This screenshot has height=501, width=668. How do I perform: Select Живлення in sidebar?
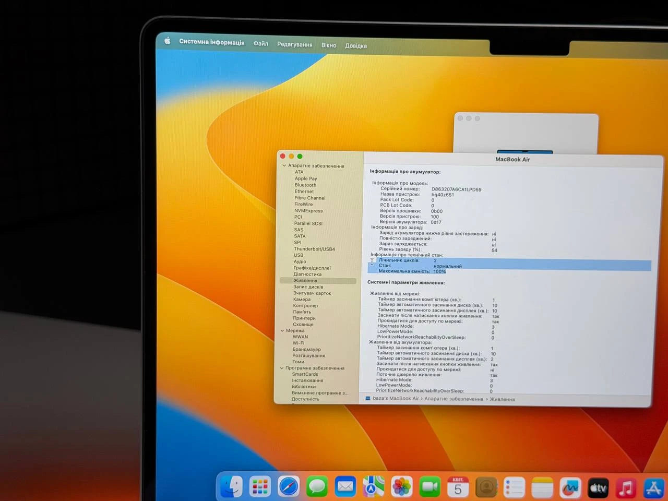pyautogui.click(x=318, y=281)
